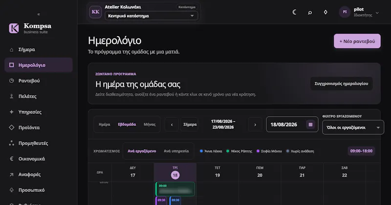The height and width of the screenshot is (205, 391).
Task: Click the clock icon beside Ραντεβού
Action: (11, 81)
